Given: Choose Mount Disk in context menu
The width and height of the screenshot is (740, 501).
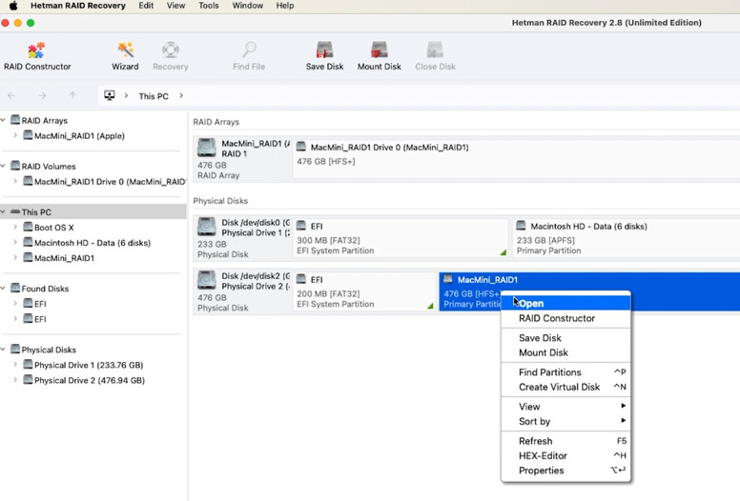Looking at the screenshot, I should pos(565,352).
